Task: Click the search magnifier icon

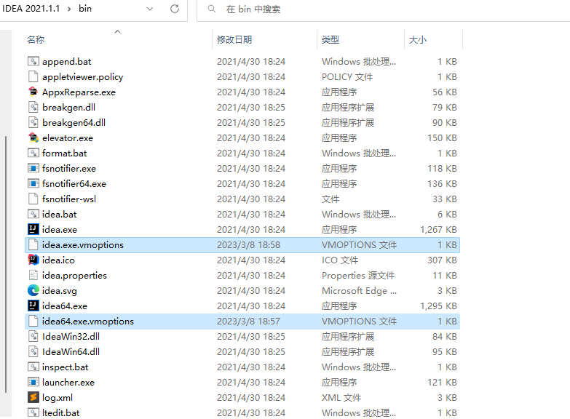Action: click(212, 9)
